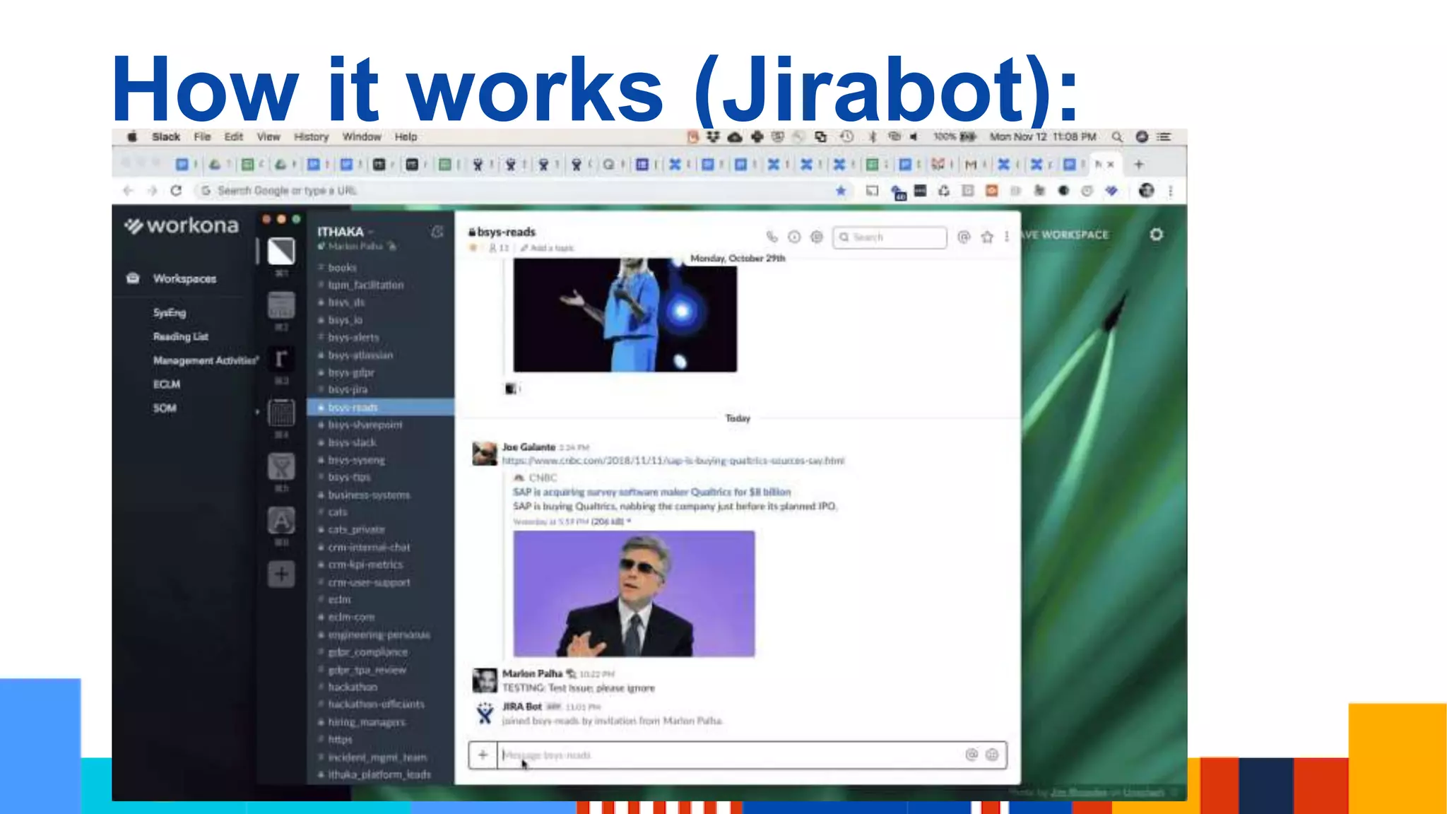Select crm-kpi-metrics channel
1447x814 pixels.
pos(365,565)
